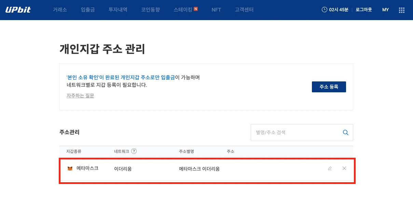413x201 pixels.
Task: Click the 네트워크 help question mark icon
Action: point(134,151)
